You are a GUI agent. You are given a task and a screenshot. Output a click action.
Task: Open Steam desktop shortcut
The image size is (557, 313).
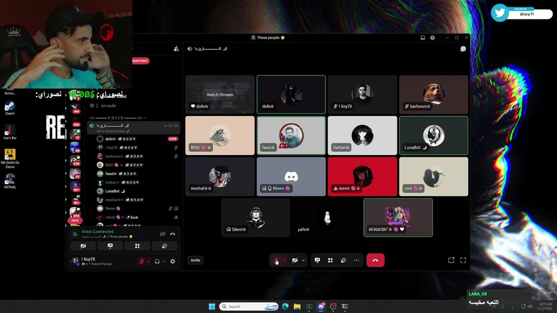click(x=10, y=108)
